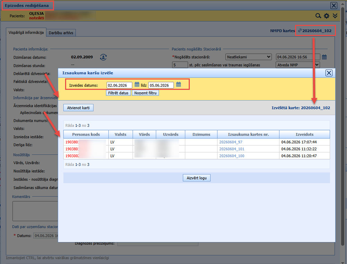Click the Noņemt filtru button
This screenshot has height=264, width=347.
point(145,93)
